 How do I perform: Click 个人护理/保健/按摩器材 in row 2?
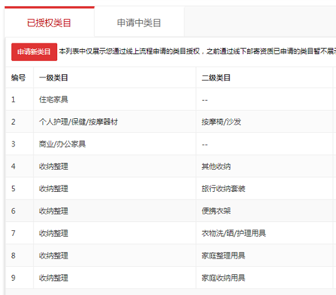coord(79,122)
